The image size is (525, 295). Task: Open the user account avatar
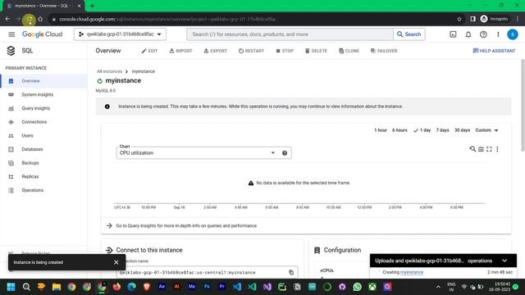click(512, 34)
